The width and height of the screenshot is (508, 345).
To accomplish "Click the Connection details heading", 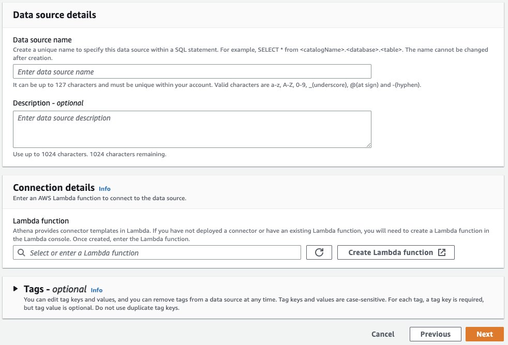I will pyautogui.click(x=54, y=188).
